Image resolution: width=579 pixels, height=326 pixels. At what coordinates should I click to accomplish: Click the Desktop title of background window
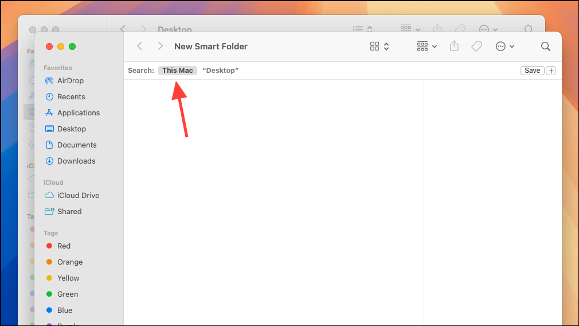click(x=175, y=29)
